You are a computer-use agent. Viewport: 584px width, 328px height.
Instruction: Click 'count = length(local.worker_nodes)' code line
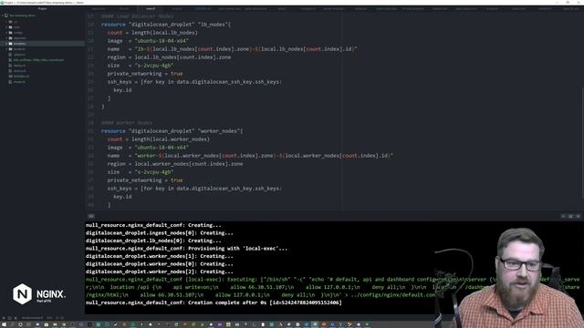pyautogui.click(x=158, y=139)
